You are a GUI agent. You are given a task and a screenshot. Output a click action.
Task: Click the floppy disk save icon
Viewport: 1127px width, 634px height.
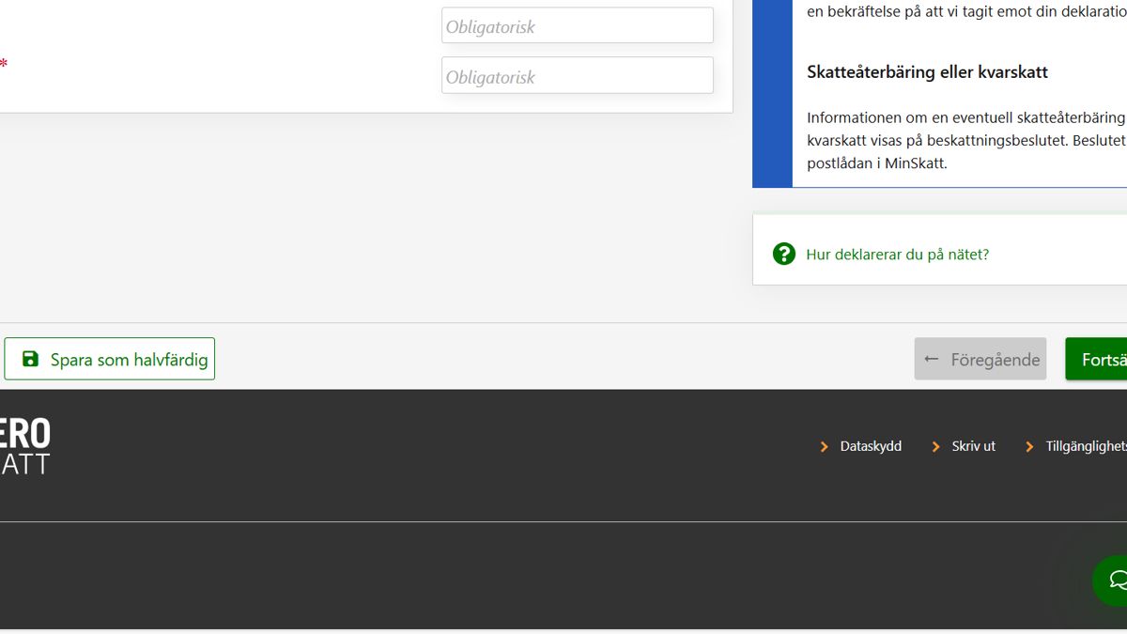pyautogui.click(x=31, y=359)
